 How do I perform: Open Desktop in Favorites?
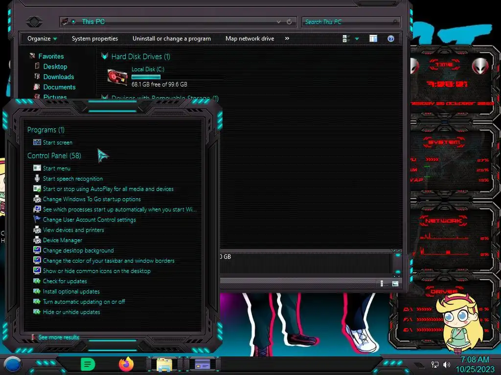click(x=55, y=66)
